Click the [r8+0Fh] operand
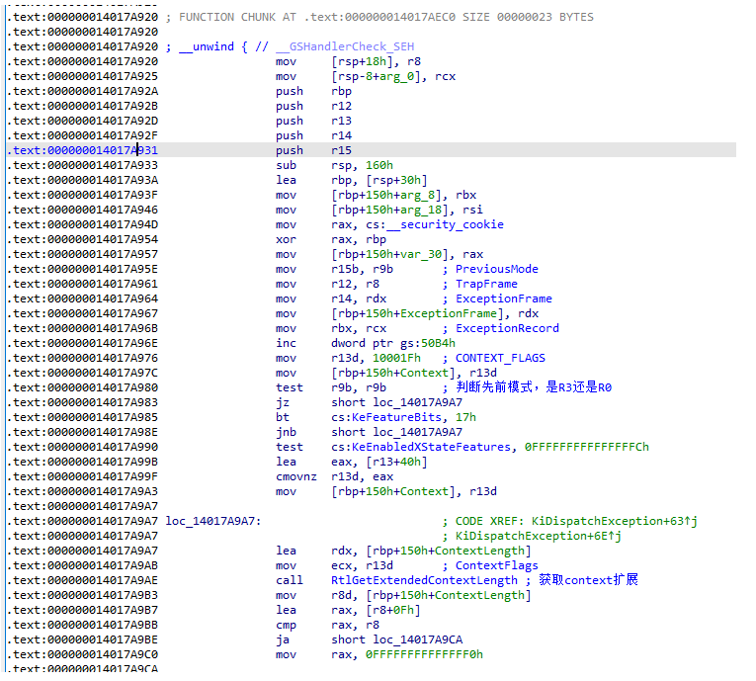 (x=393, y=610)
